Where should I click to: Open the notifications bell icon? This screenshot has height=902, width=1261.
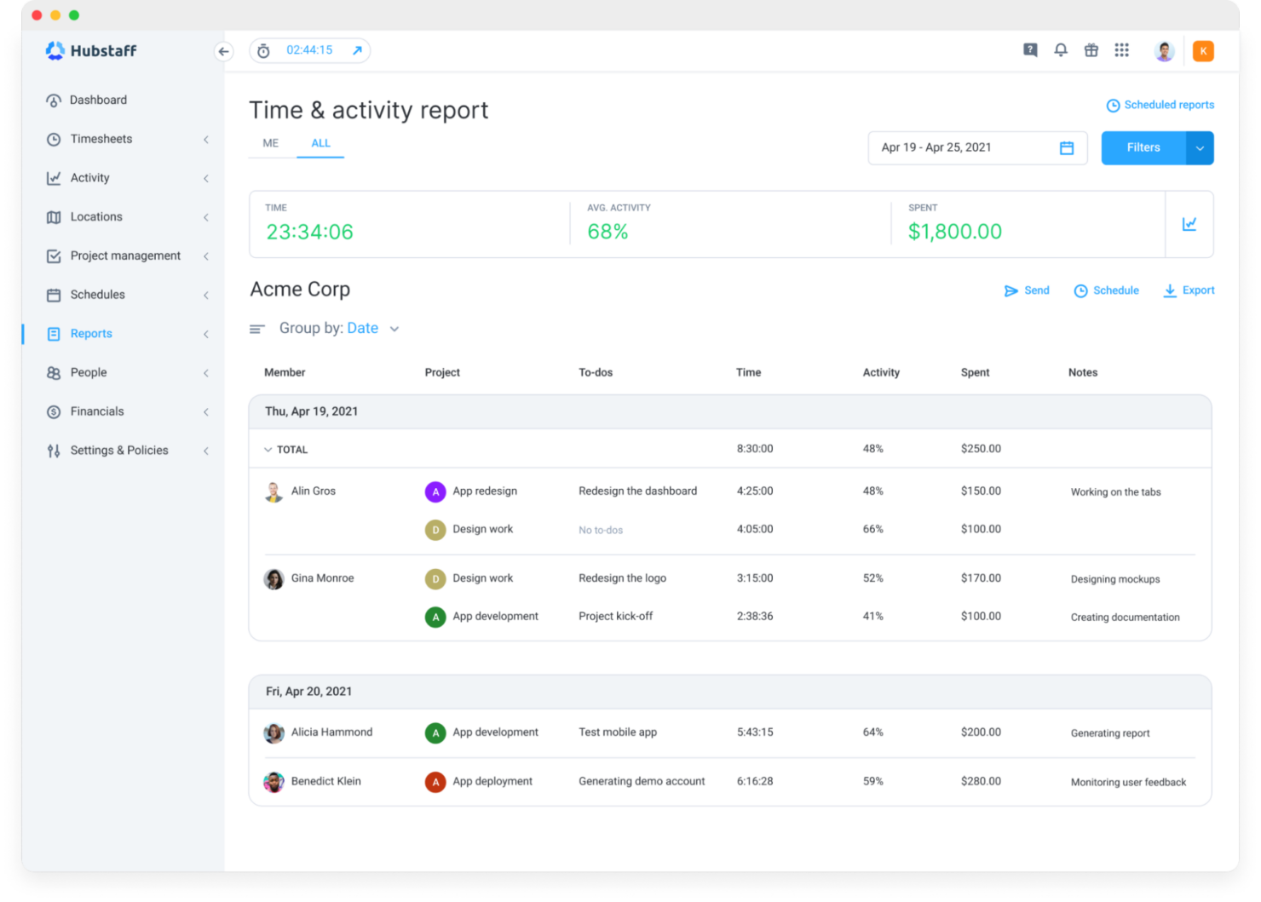tap(1060, 50)
